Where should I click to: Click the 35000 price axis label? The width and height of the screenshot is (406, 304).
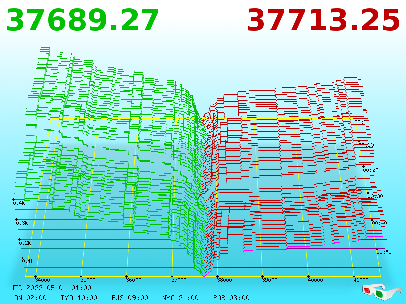click(88, 280)
